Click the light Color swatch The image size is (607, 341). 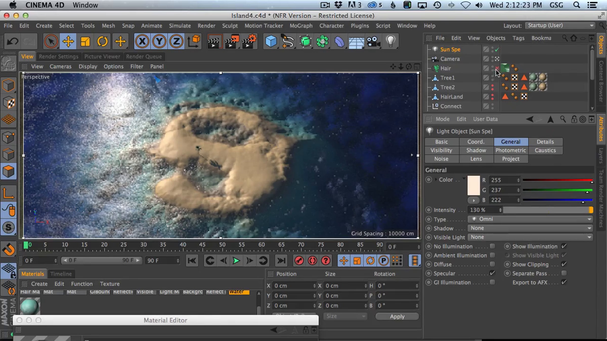(x=473, y=185)
